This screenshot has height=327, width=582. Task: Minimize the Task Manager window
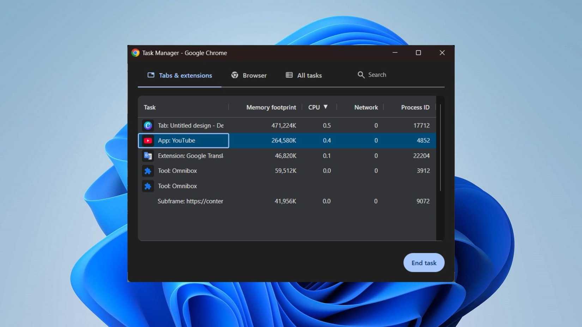click(395, 53)
